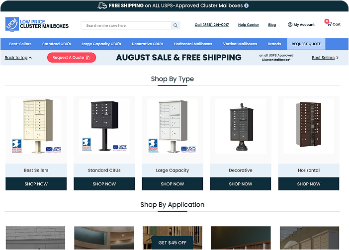The image size is (349, 250).
Task: Click Shop Now under Large Capacity
Action: pos(173,184)
